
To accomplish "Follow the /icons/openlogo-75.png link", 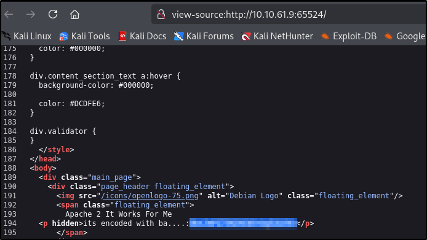I will pos(150,196).
